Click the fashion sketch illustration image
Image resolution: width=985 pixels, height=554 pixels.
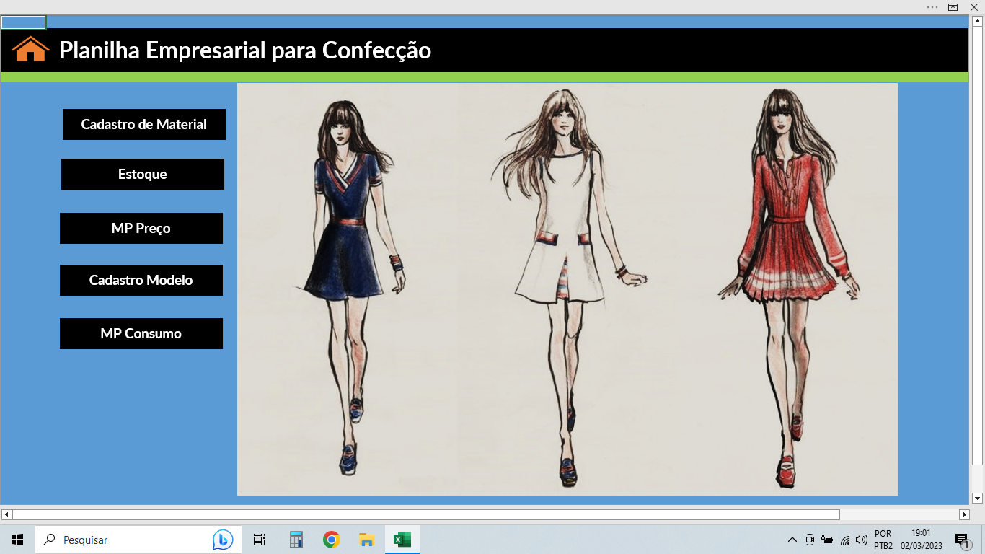(x=567, y=289)
